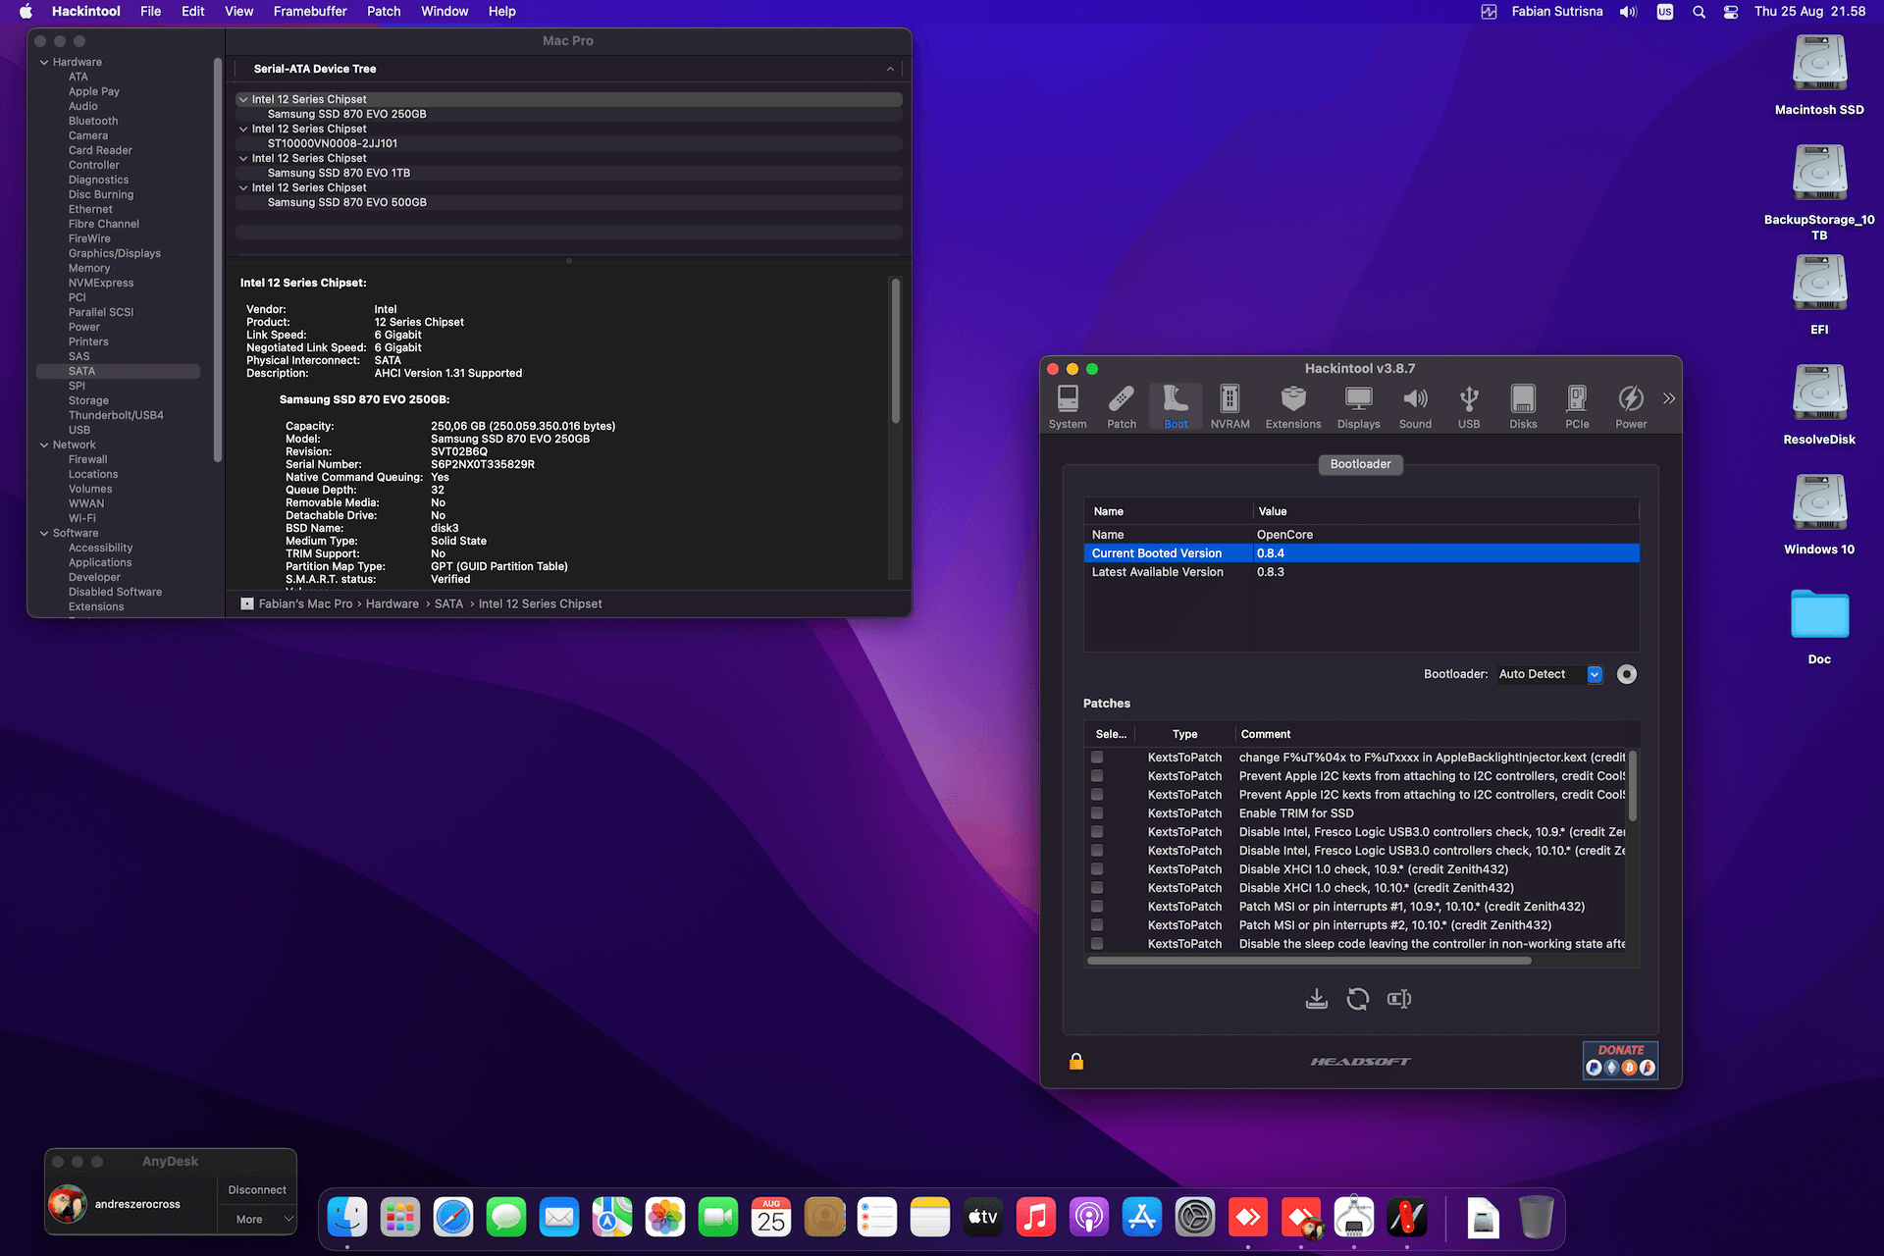Click the lock icon in Hackintool

click(1076, 1062)
